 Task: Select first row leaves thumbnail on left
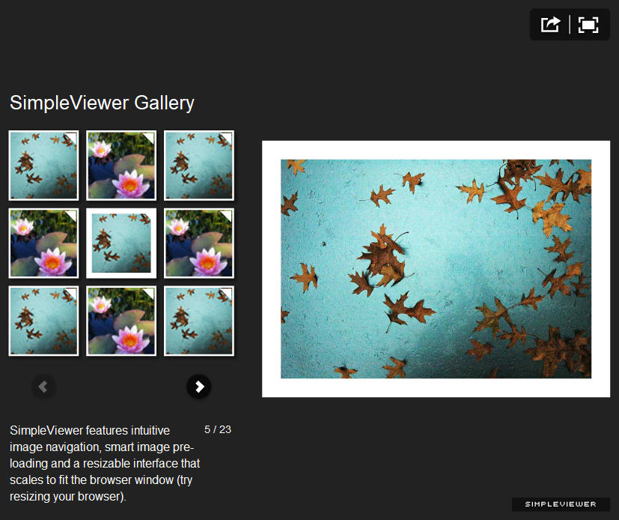(x=43, y=165)
